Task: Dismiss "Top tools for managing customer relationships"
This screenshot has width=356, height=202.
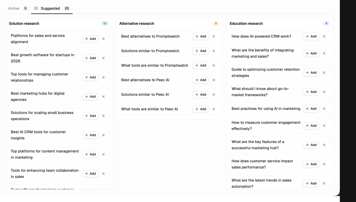Action: (103, 77)
